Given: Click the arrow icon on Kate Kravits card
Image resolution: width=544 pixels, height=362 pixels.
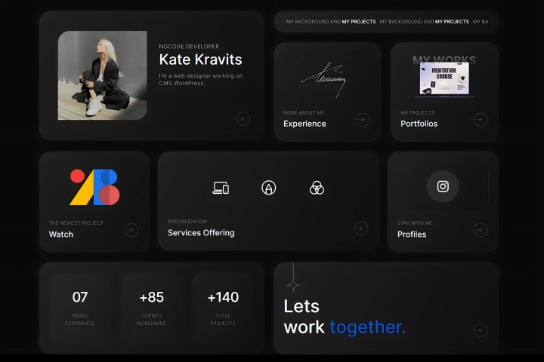Looking at the screenshot, I should point(243,119).
